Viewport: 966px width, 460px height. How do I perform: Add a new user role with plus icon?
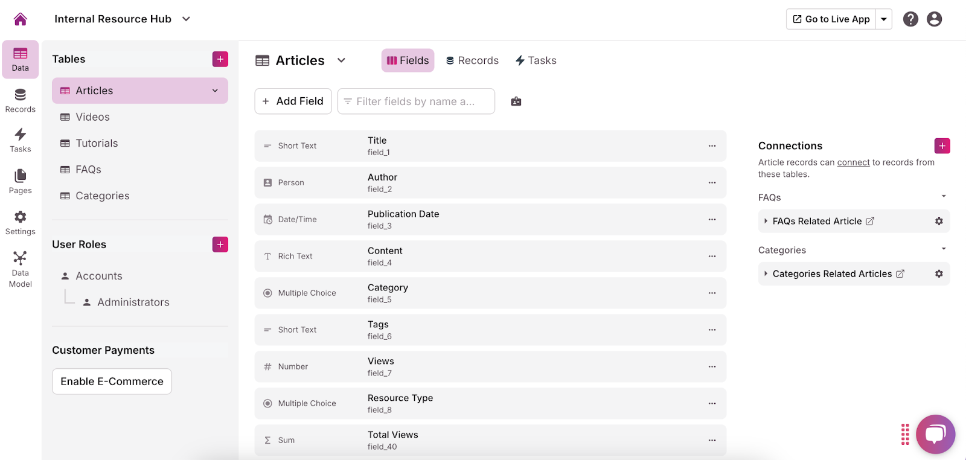(x=220, y=244)
